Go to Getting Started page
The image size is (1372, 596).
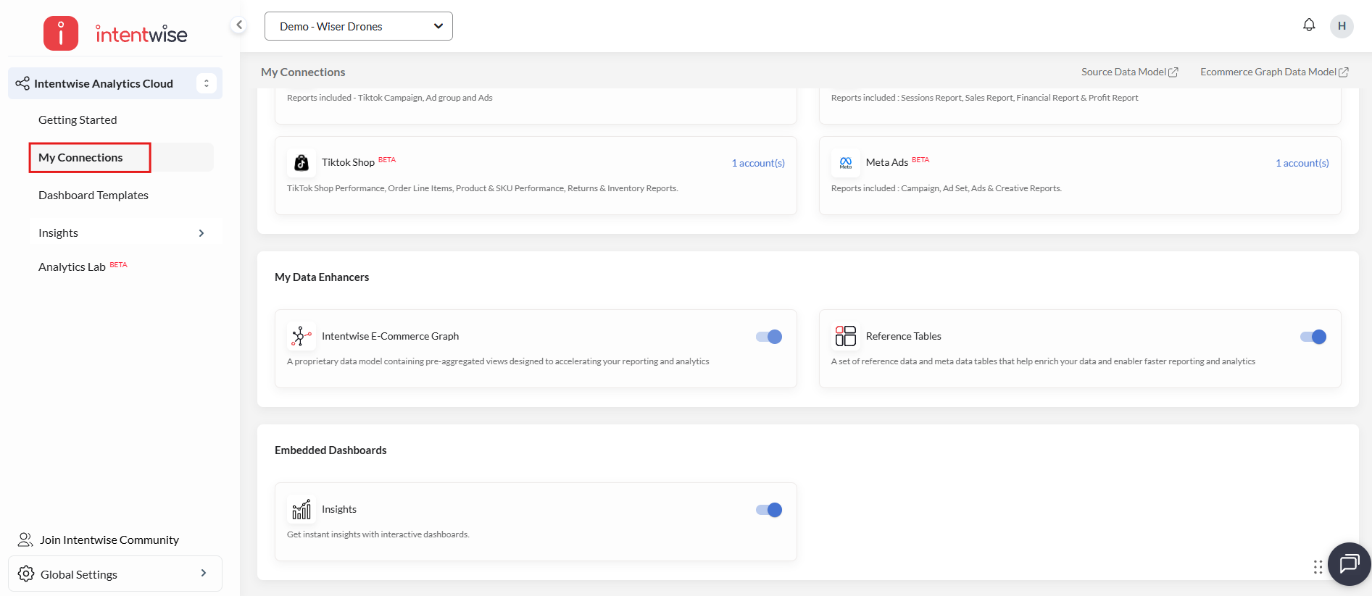click(x=78, y=120)
